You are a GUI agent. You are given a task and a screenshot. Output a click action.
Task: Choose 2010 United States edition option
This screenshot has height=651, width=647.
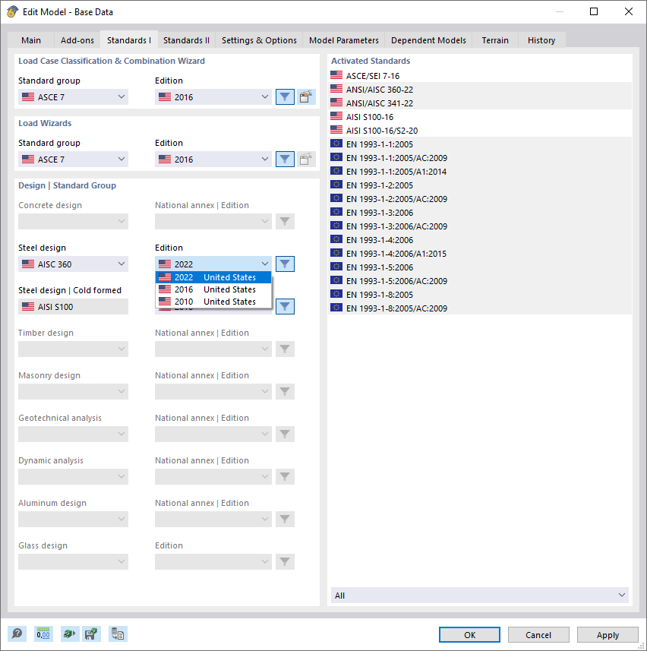pos(213,302)
